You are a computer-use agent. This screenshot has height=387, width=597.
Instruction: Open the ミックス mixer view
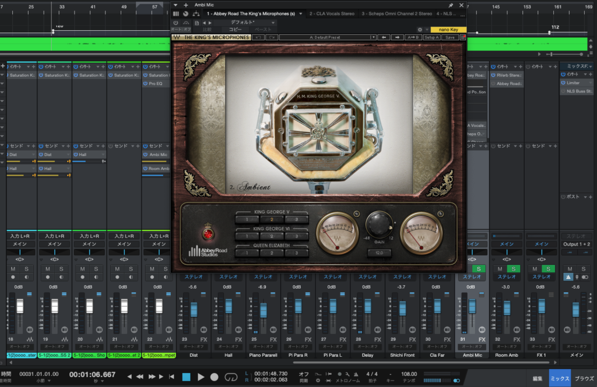point(560,378)
